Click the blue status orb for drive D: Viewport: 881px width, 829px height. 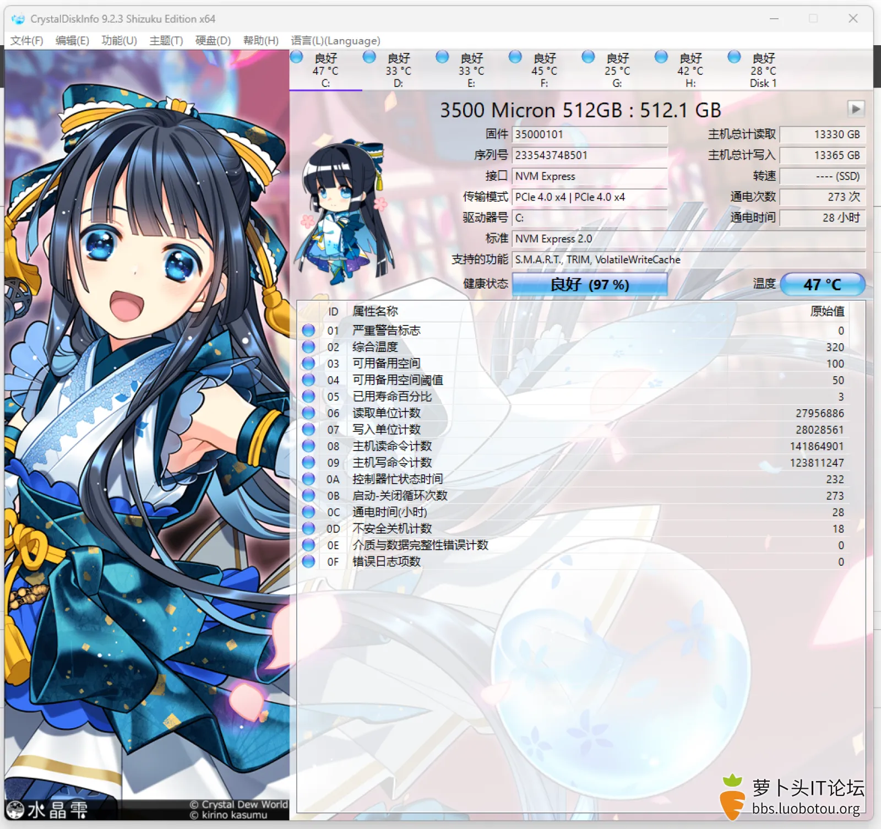tap(369, 57)
